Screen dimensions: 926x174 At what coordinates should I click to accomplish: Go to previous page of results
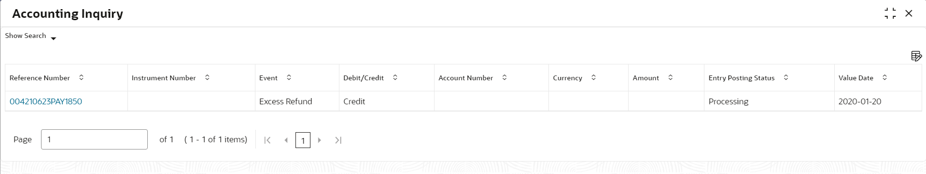(x=286, y=140)
